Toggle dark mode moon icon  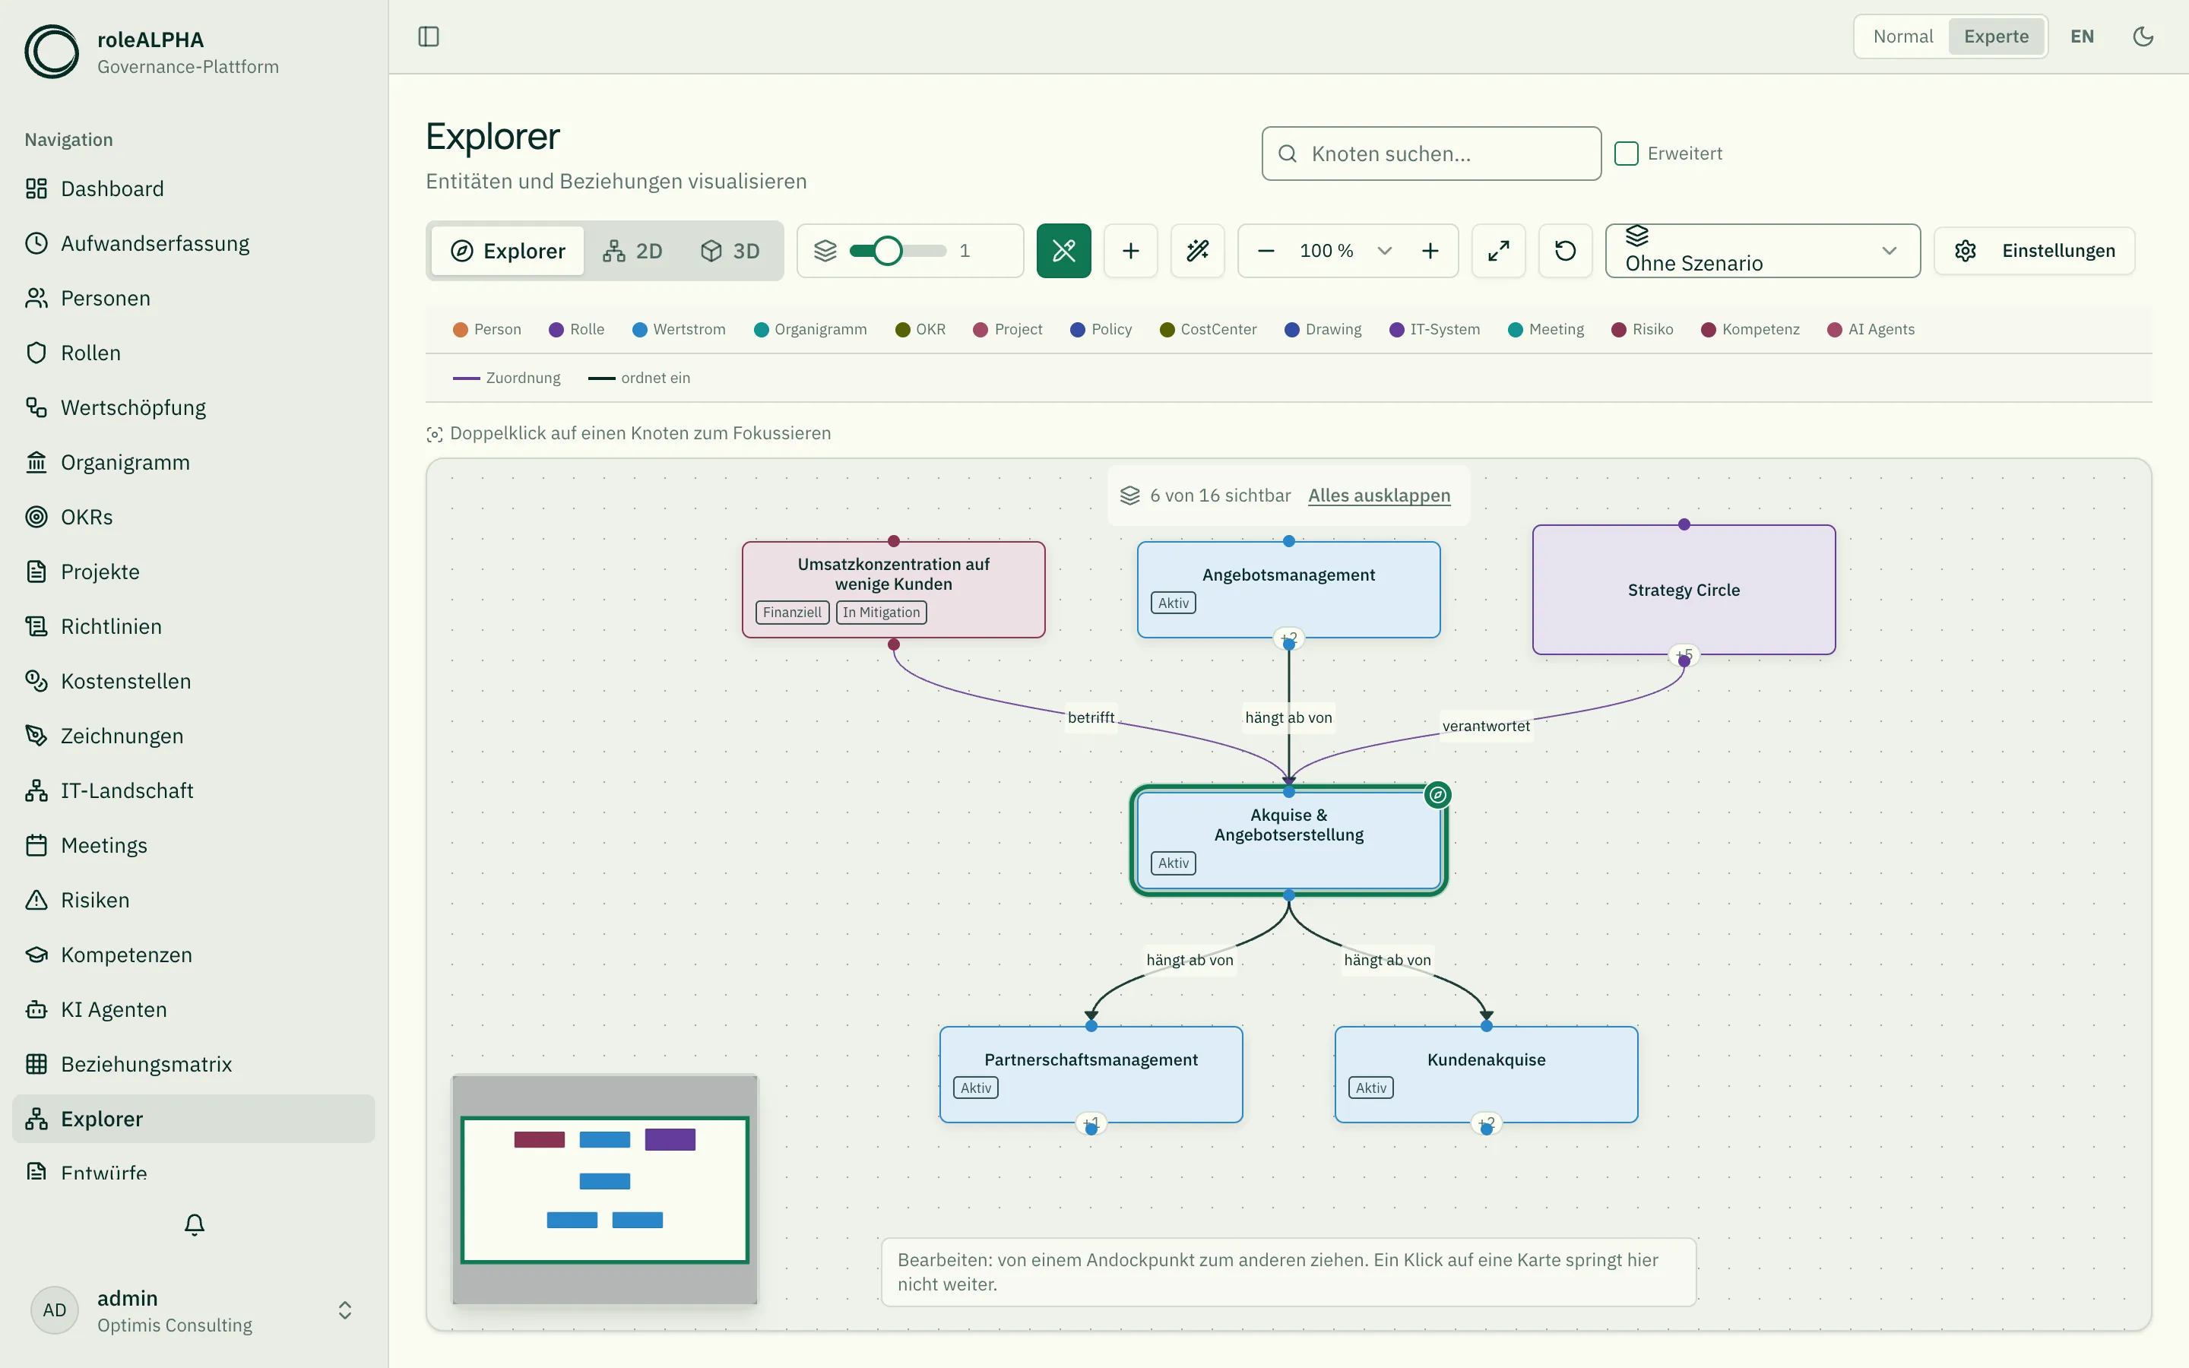point(2143,36)
